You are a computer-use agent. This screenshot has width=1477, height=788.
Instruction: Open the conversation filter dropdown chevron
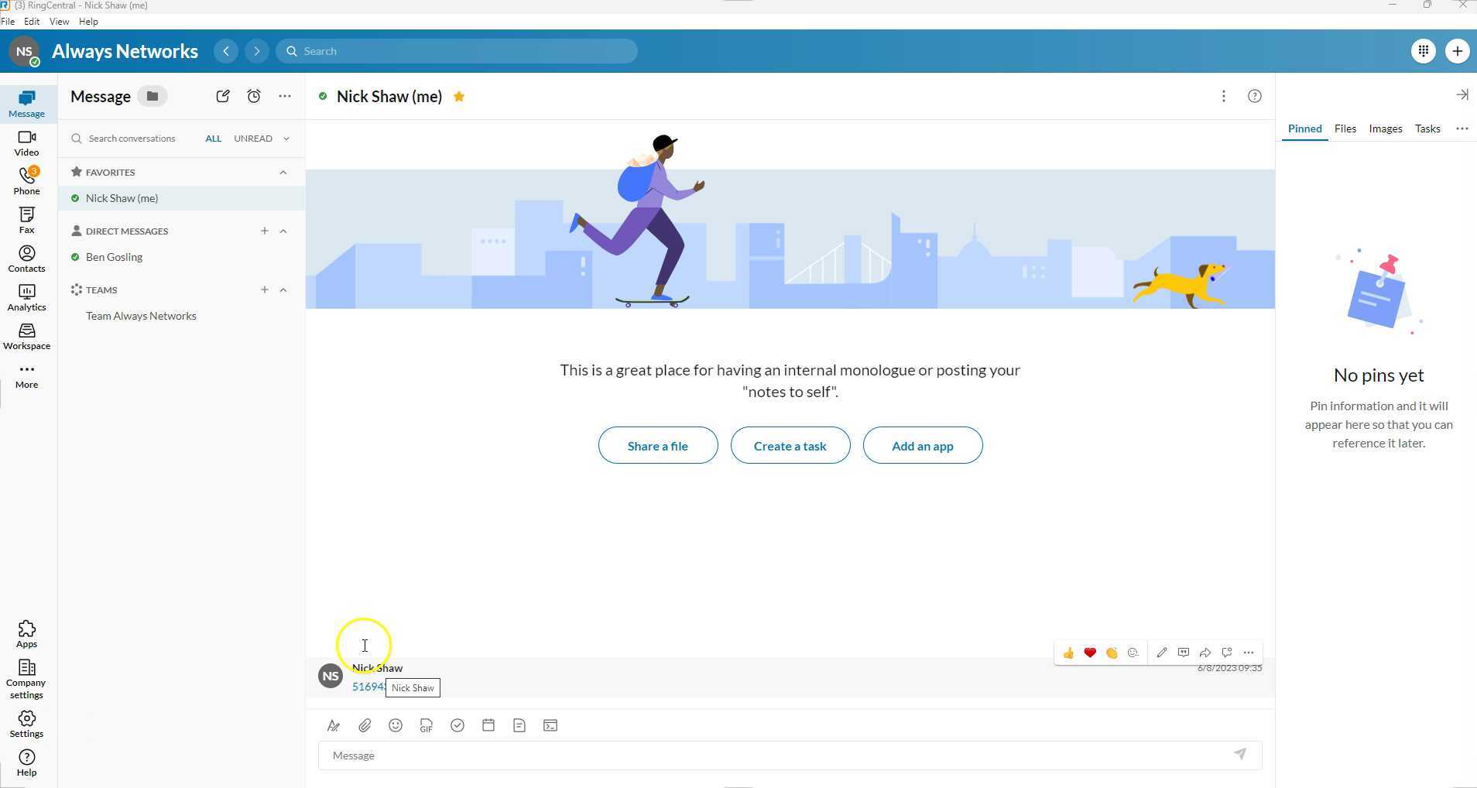286,139
